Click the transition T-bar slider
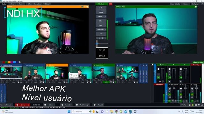The height and width of the screenshot is (114, 204). (x=97, y=43)
